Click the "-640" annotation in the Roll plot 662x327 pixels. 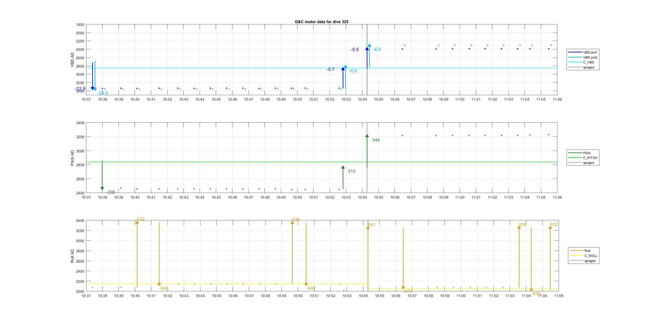[x=536, y=293]
